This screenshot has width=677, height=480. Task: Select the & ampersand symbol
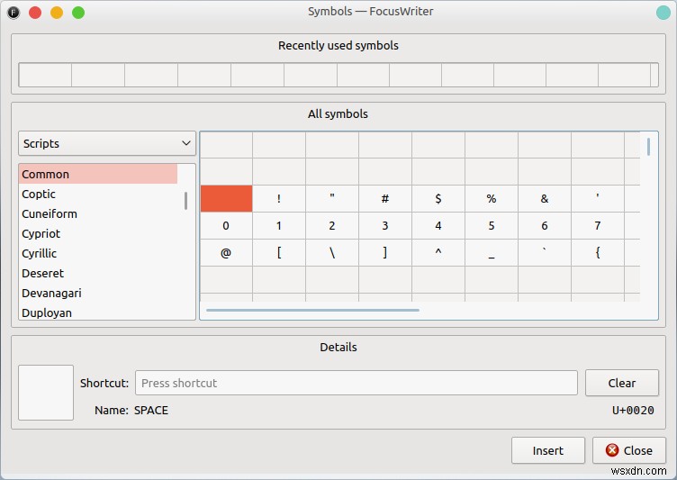(x=545, y=199)
